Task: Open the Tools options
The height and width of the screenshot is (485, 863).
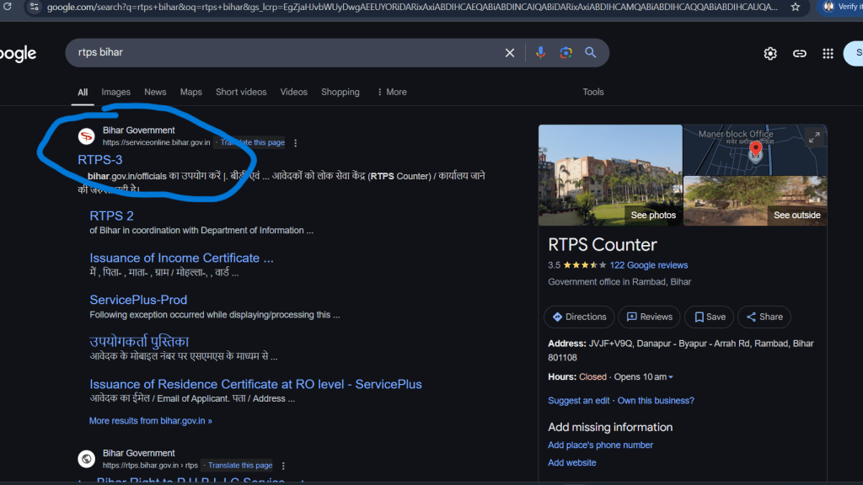Action: (x=593, y=92)
